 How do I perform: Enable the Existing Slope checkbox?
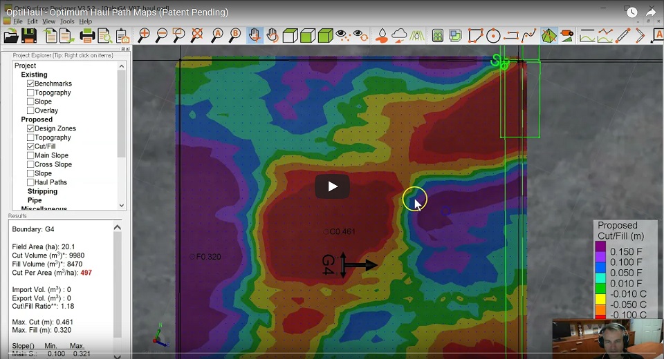(30, 101)
